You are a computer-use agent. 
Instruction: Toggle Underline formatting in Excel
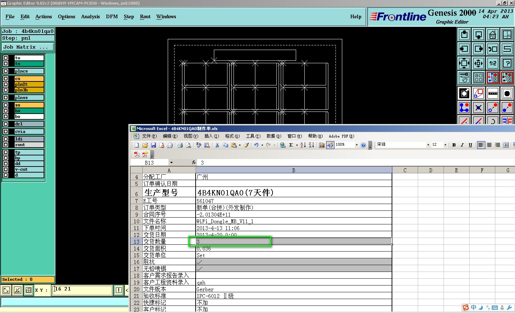pos(470,145)
